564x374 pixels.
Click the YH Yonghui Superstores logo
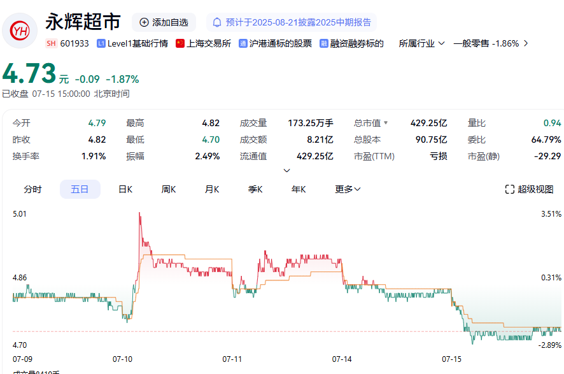tap(20, 31)
